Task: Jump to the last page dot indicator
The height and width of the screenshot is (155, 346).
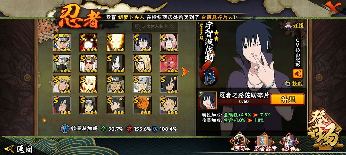Action: click(x=185, y=120)
